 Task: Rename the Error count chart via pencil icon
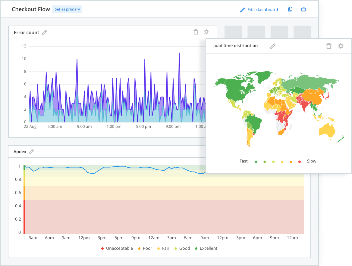click(44, 32)
